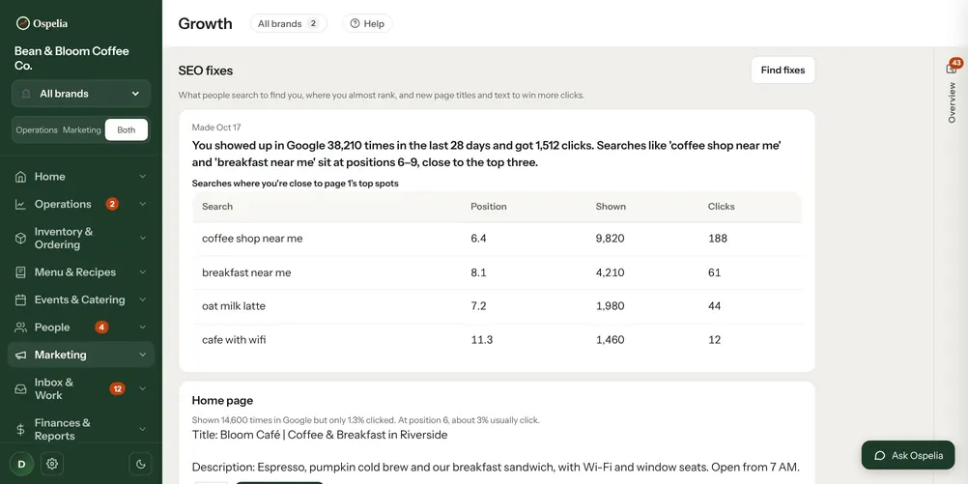Screen dimensions: 968x484
Task: Open the Menu & Recipes section
Action: [81, 272]
